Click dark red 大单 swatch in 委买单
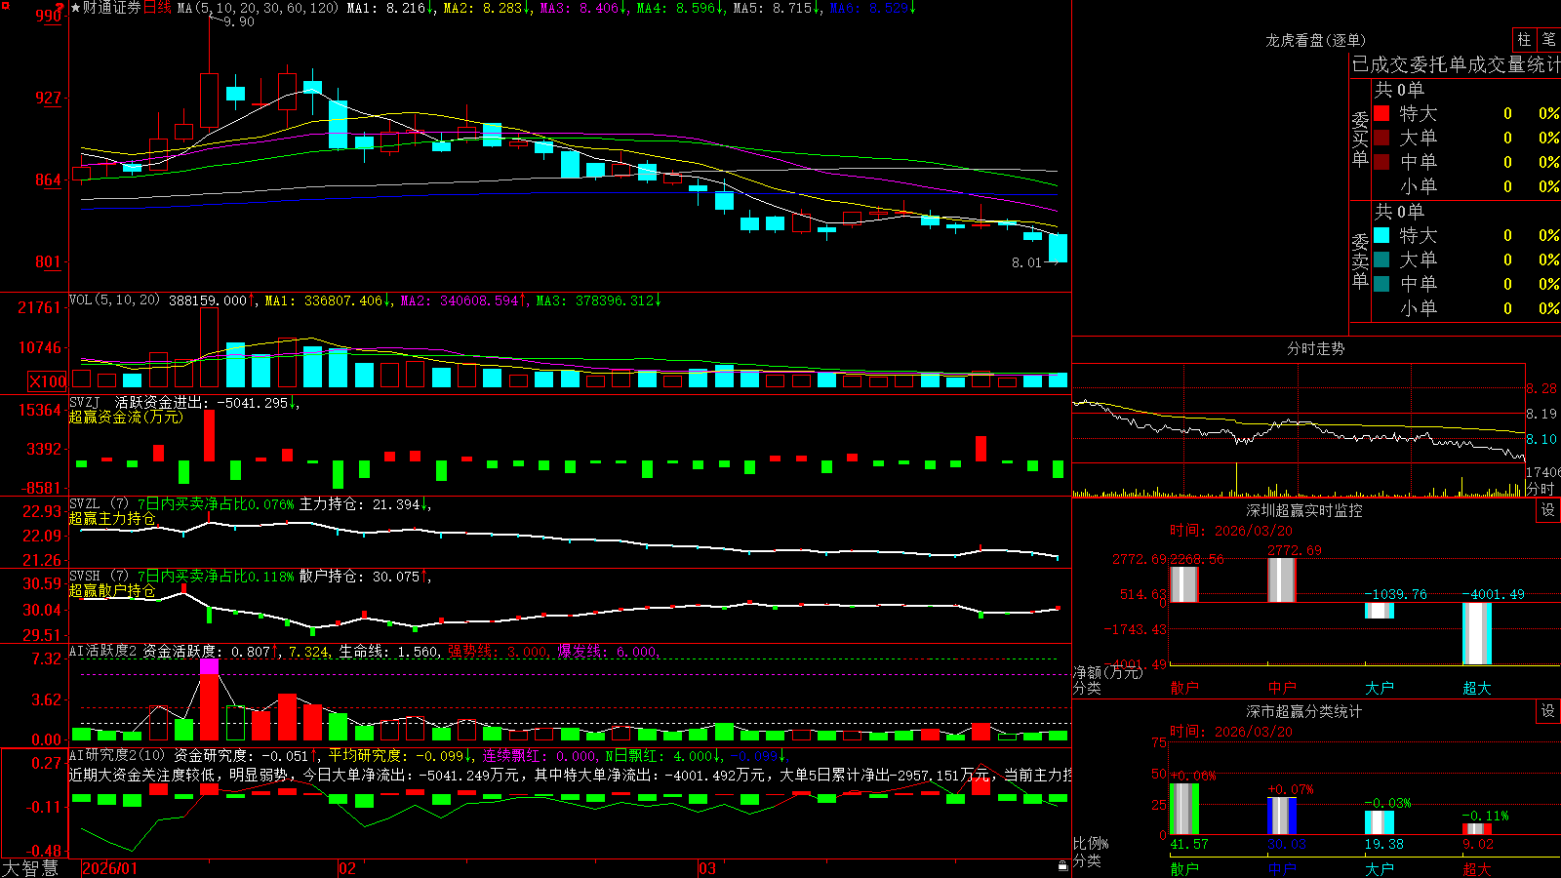The height and width of the screenshot is (878, 1561). pyautogui.click(x=1381, y=138)
